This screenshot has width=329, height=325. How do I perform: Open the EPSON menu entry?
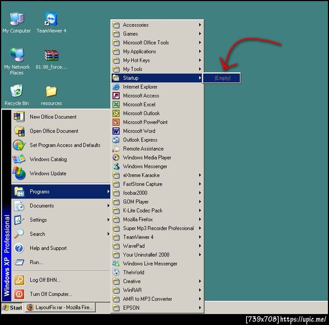[157, 308]
